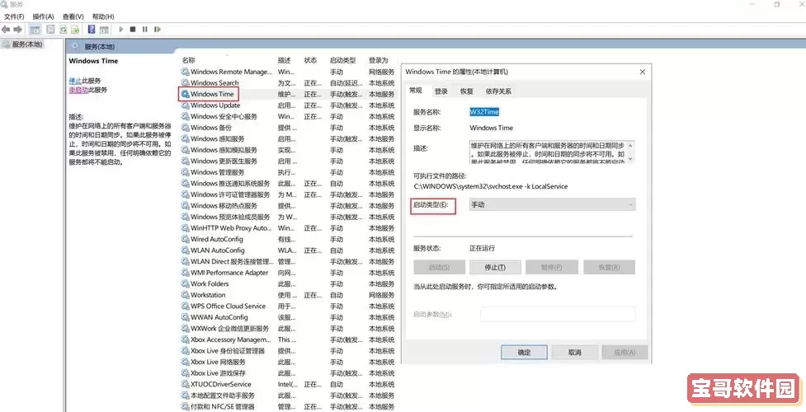Screen dimensions: 806x412
Task: Switch to the 恢复 tab in properties dialog
Action: coord(466,91)
